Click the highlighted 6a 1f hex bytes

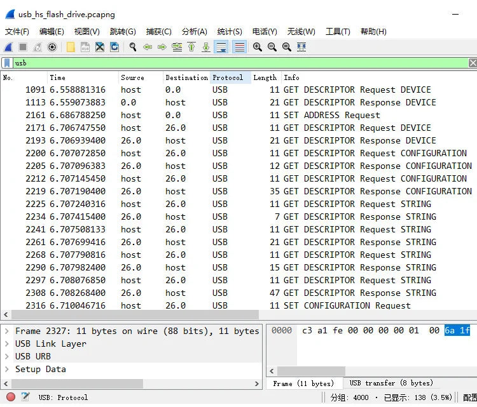pos(457,330)
